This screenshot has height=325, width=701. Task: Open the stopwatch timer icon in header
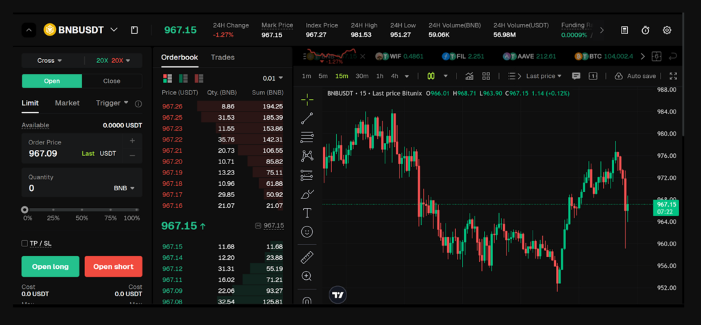tap(646, 30)
